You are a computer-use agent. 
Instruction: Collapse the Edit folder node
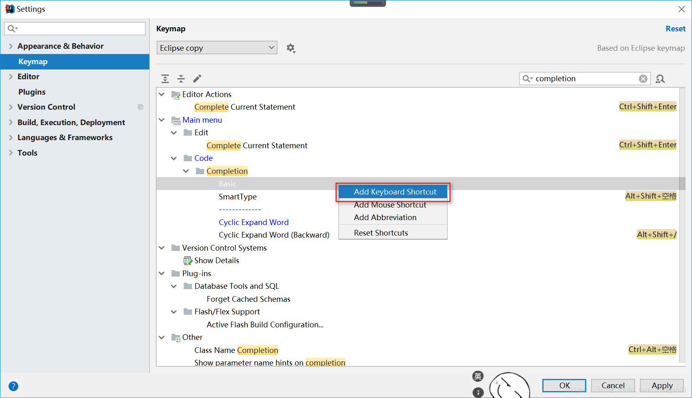[x=174, y=133]
